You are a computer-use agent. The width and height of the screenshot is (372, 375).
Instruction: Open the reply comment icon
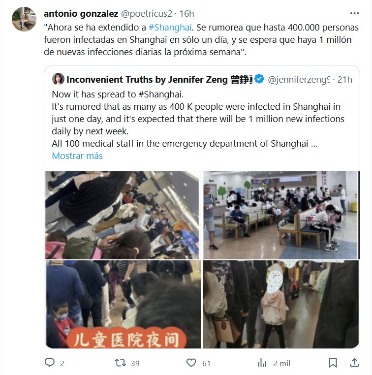click(x=50, y=363)
